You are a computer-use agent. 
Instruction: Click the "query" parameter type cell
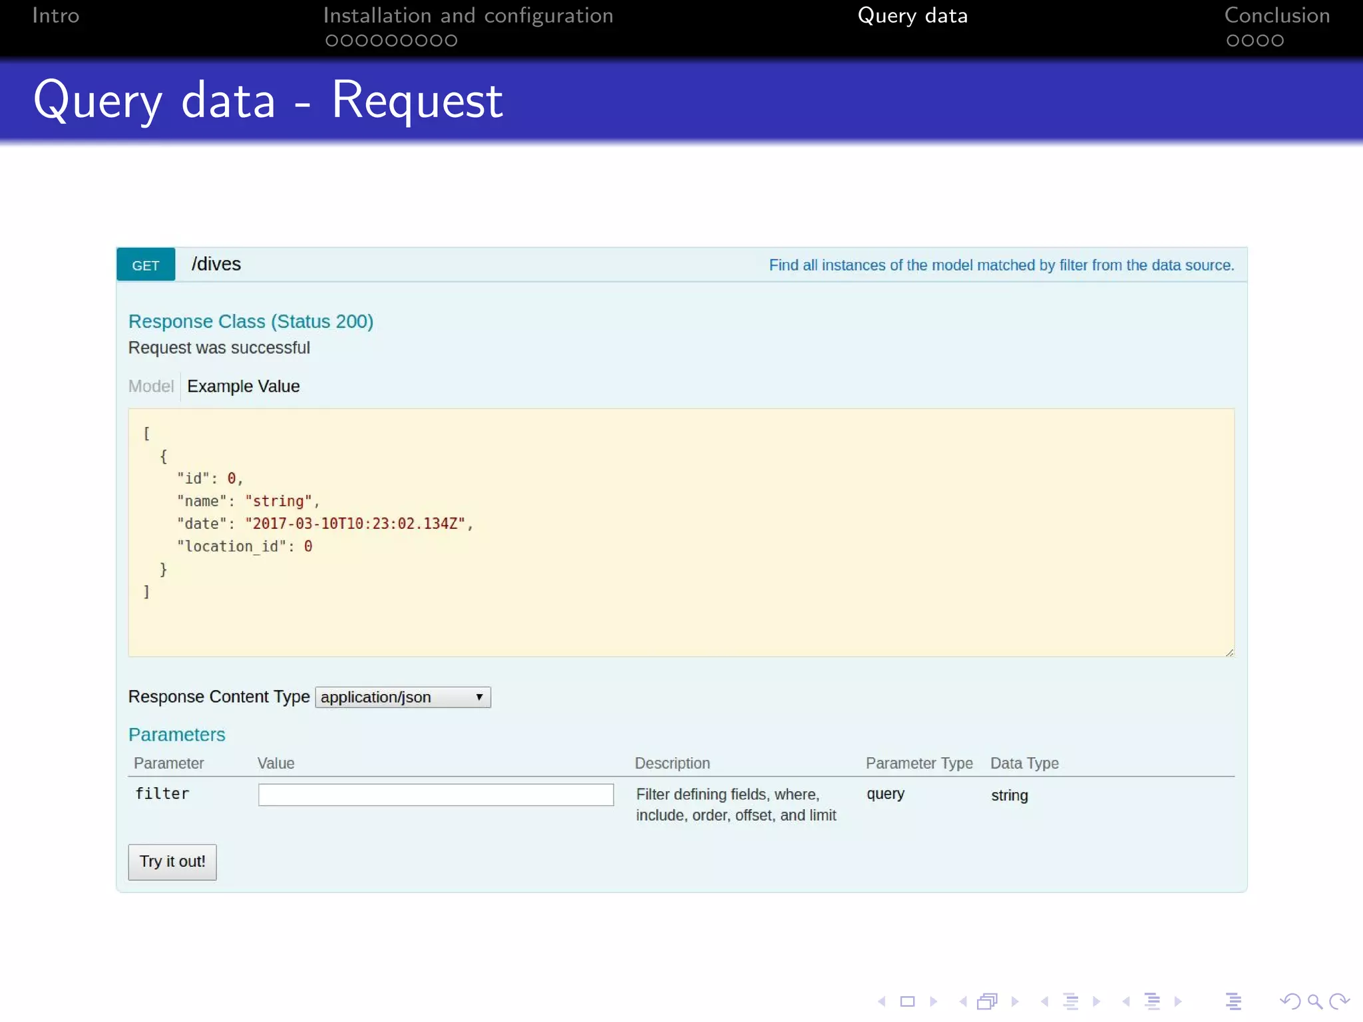[x=885, y=794]
